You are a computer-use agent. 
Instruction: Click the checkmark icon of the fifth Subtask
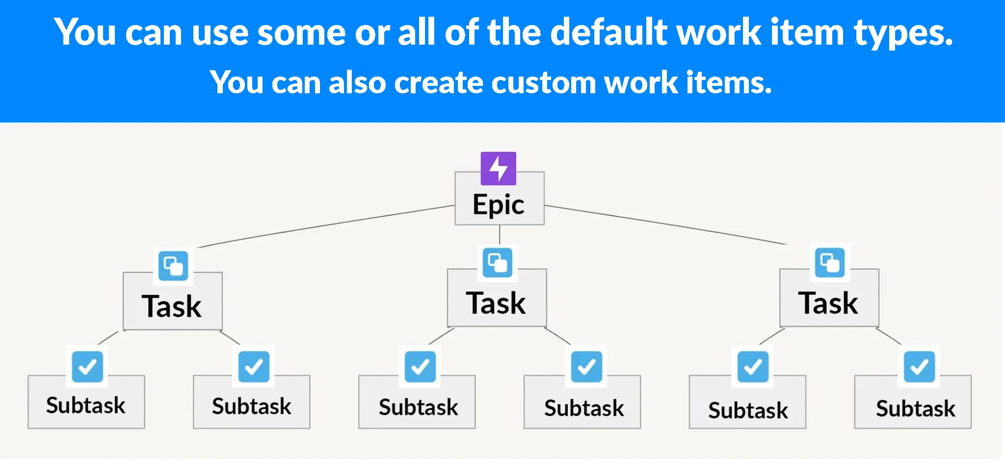pyautogui.click(x=753, y=367)
